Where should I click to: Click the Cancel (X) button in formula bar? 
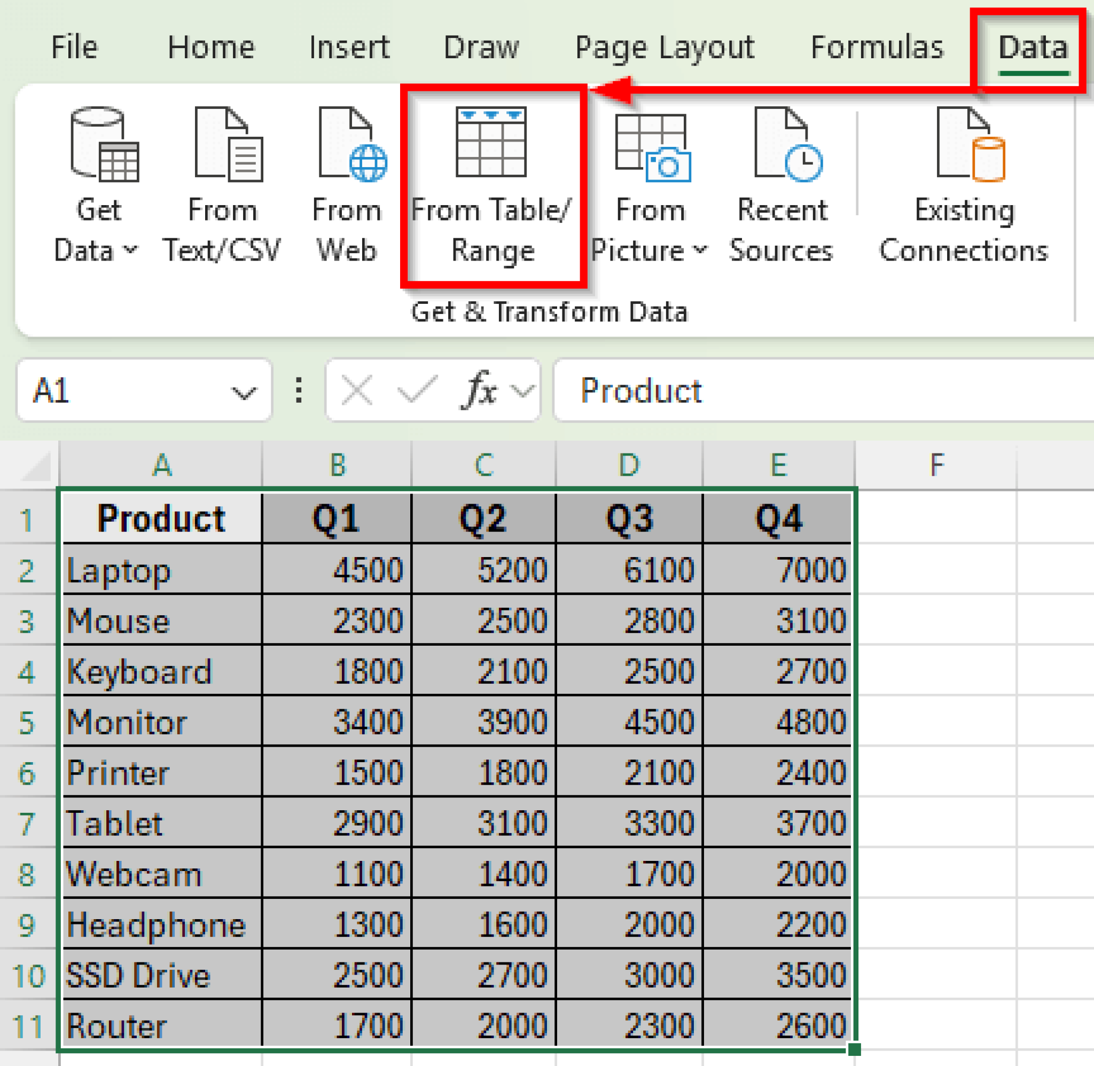tap(357, 391)
